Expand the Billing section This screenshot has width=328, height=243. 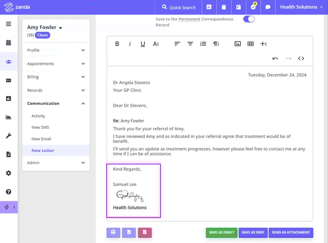[x=56, y=77]
